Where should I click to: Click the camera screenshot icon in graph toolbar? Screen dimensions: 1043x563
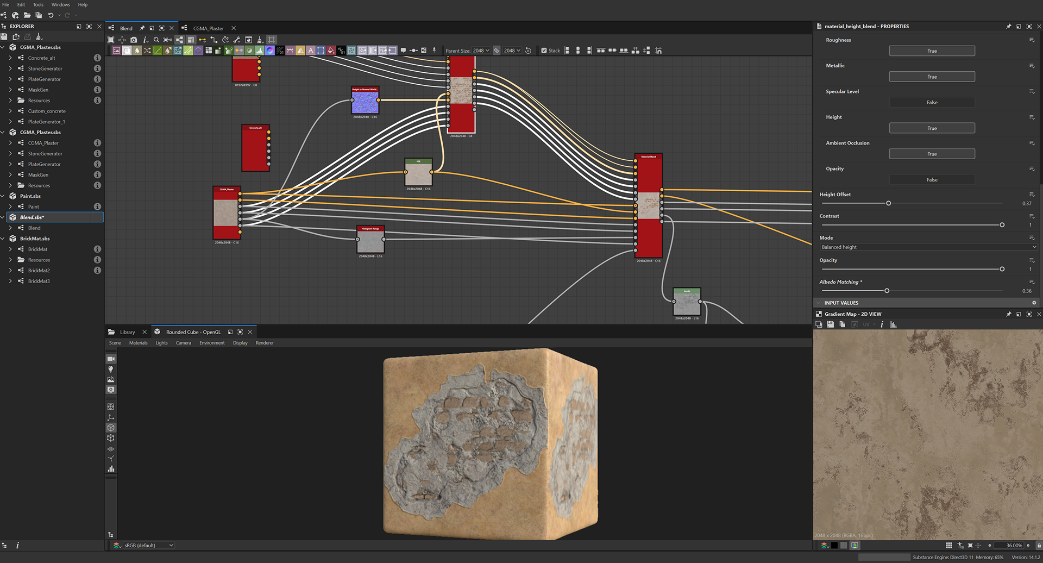tap(134, 40)
